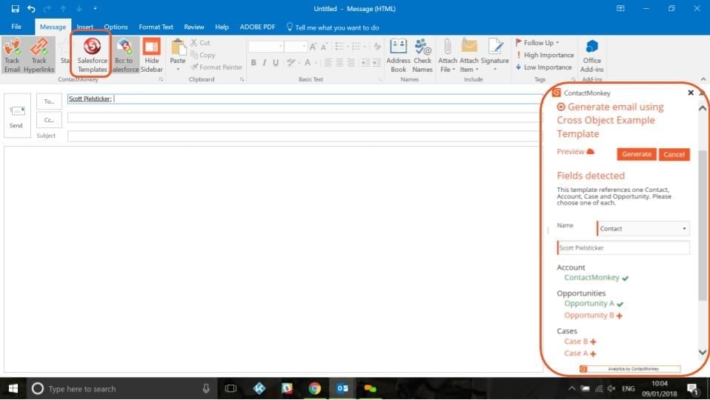Click the Send button
This screenshot has width=710, height=400.
point(17,116)
